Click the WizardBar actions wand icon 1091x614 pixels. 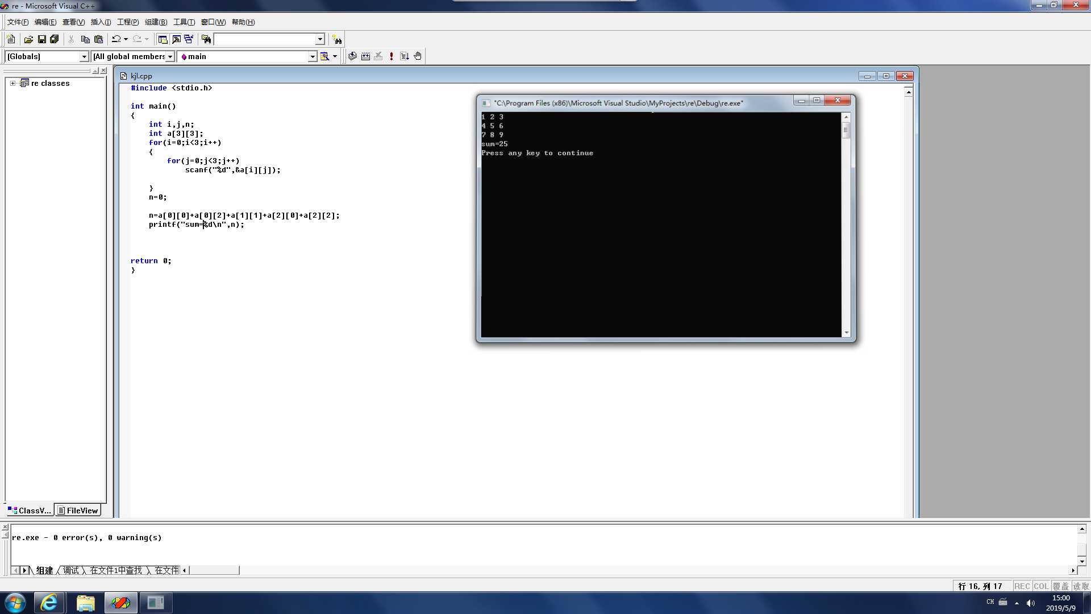(324, 56)
